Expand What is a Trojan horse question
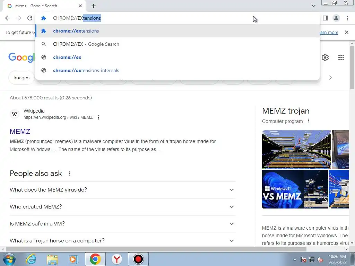Viewport: 355px width, 266px height. [122, 240]
